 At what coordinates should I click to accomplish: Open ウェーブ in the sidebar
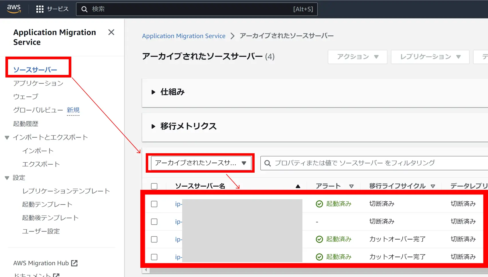(25, 97)
